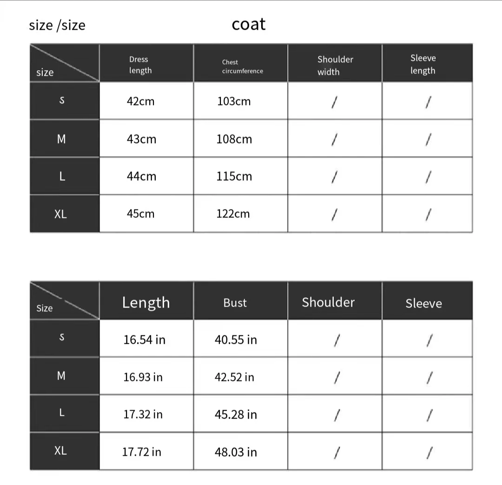Click the "Sleeve" header in inches table

point(423,303)
